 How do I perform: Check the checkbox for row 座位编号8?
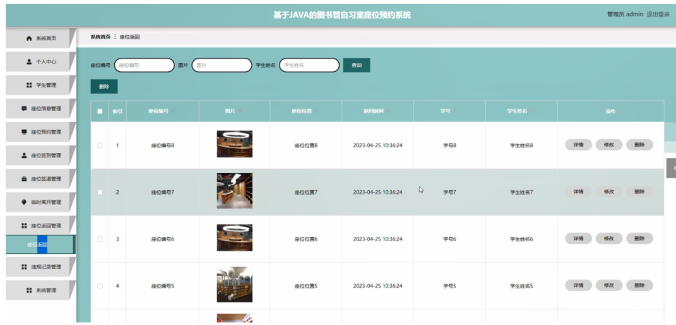pyautogui.click(x=100, y=145)
